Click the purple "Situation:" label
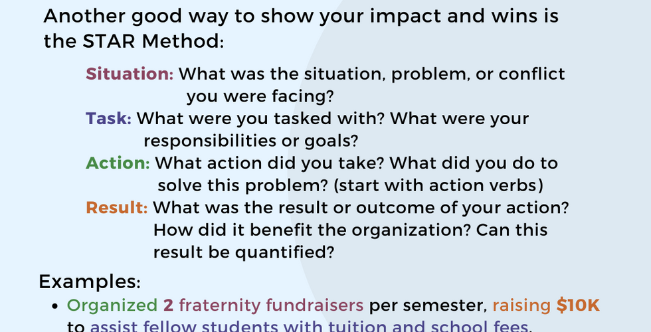Screen dimensions: 651x332 (x=130, y=74)
